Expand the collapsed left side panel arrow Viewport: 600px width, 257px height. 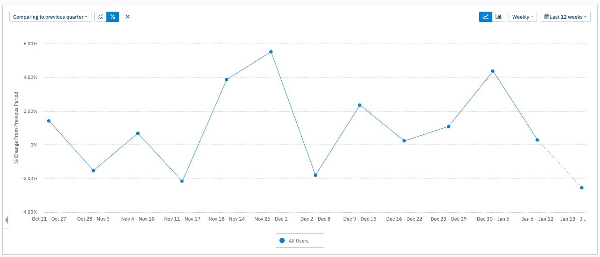pos(7,220)
